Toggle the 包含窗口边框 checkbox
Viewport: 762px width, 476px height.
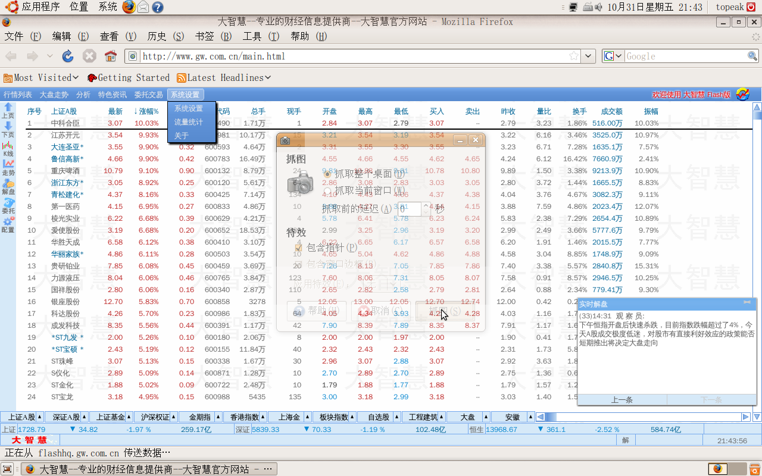[299, 264]
